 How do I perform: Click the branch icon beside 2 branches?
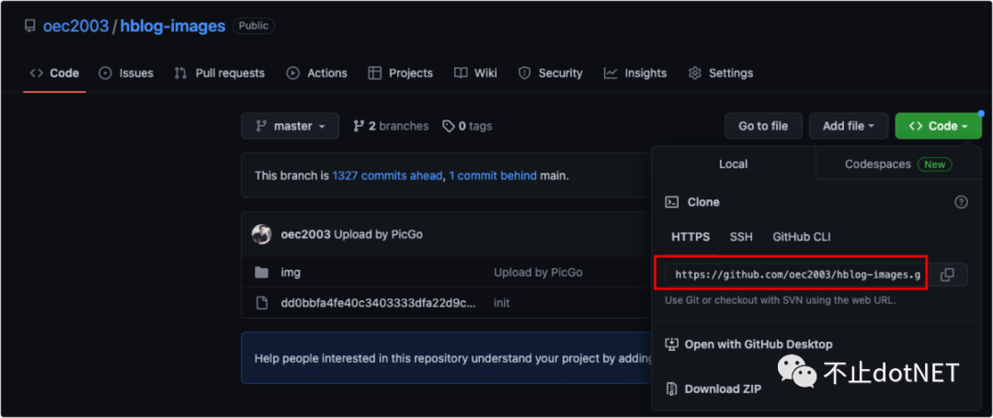point(360,127)
